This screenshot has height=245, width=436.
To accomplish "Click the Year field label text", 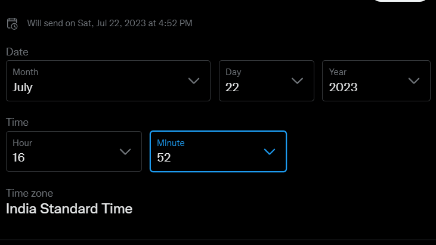I will click(x=338, y=72).
